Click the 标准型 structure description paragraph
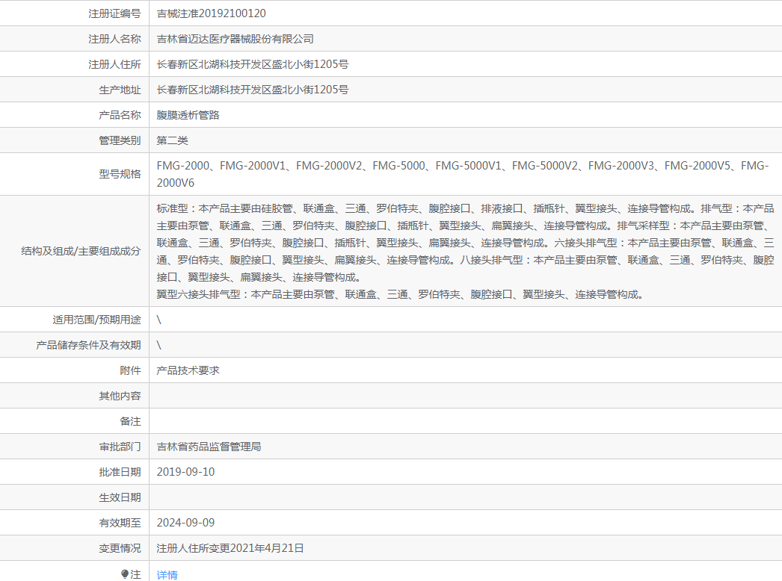Viewport: 782px width, 581px height. tap(465, 243)
